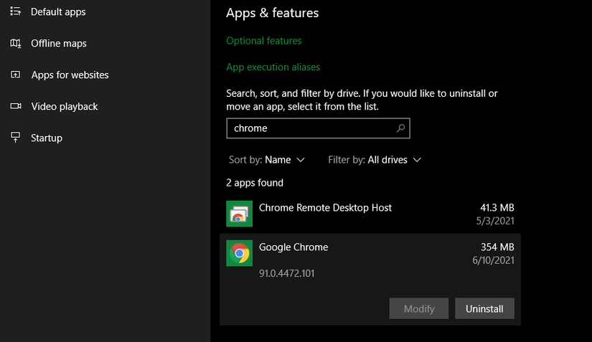Go to the Video playback section
592x342 pixels.
point(65,107)
